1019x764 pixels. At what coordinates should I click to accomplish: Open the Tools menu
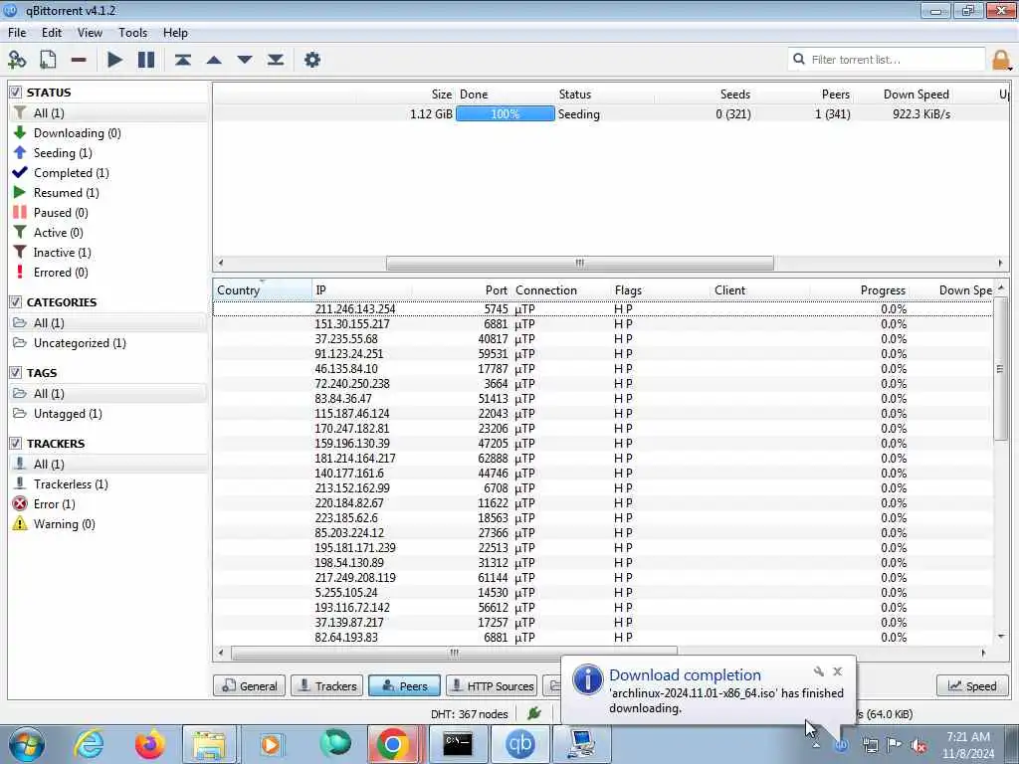[x=132, y=33]
